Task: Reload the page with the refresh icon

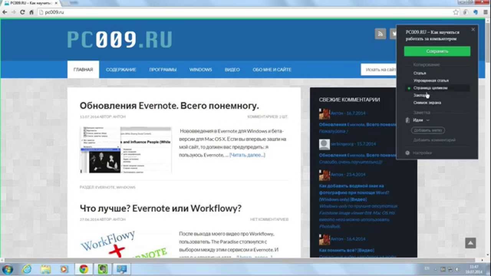Action: [x=23, y=12]
